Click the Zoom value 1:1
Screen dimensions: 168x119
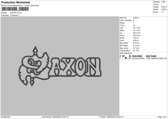point(162,12)
